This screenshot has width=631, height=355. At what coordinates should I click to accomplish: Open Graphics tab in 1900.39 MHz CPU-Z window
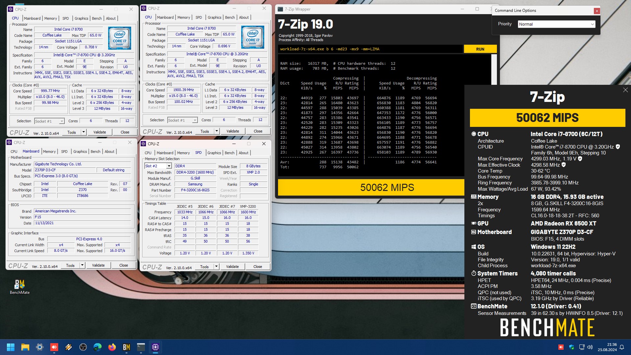coord(215,17)
